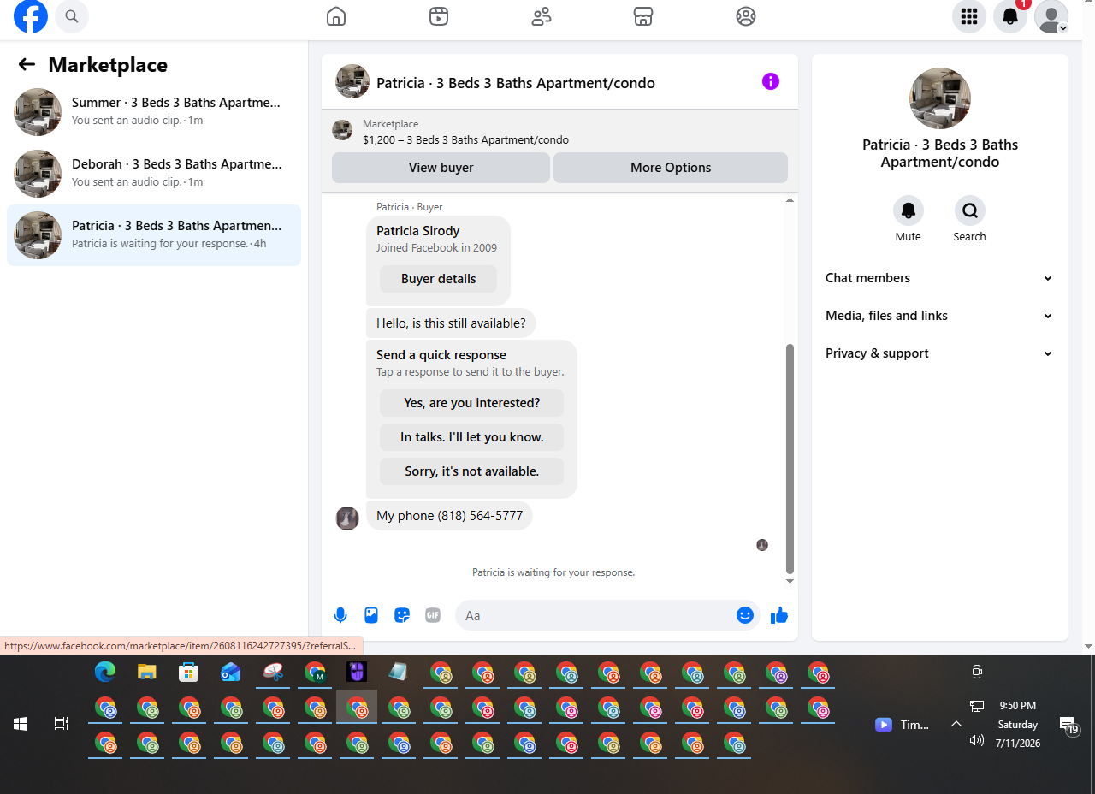Open the Deborah conversation

coord(154,174)
